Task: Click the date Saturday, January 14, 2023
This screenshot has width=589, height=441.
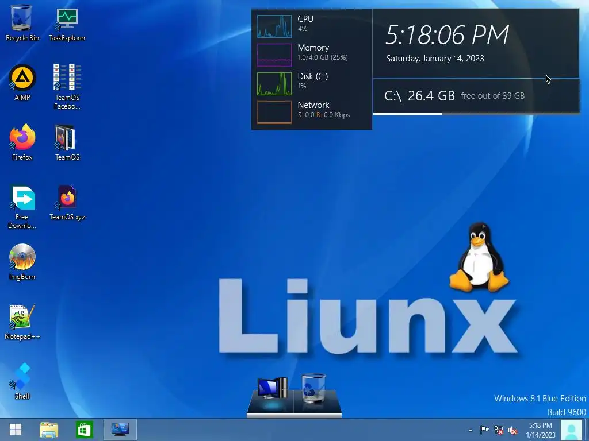Action: [435, 59]
